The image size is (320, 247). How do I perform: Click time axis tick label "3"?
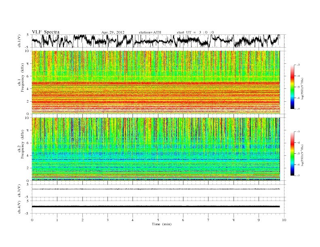[107, 220]
